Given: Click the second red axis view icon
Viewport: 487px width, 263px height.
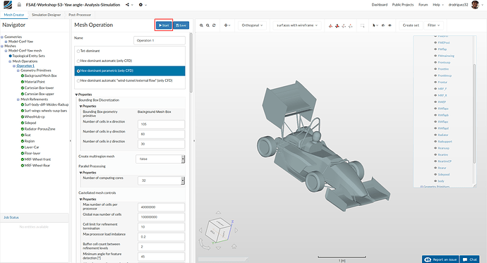Looking at the screenshot, I should pos(337,26).
